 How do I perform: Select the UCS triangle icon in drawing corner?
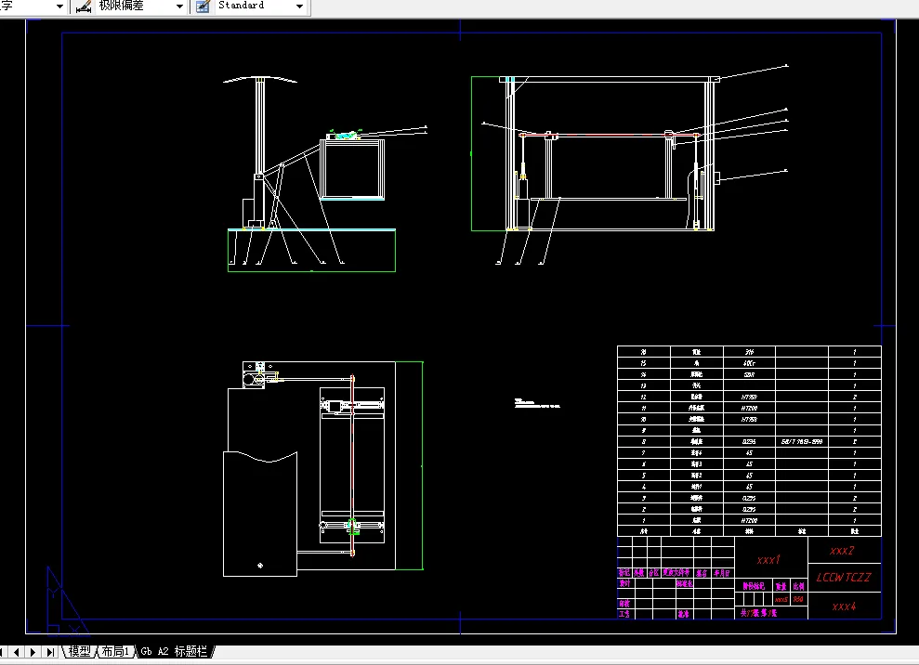pyautogui.click(x=66, y=601)
